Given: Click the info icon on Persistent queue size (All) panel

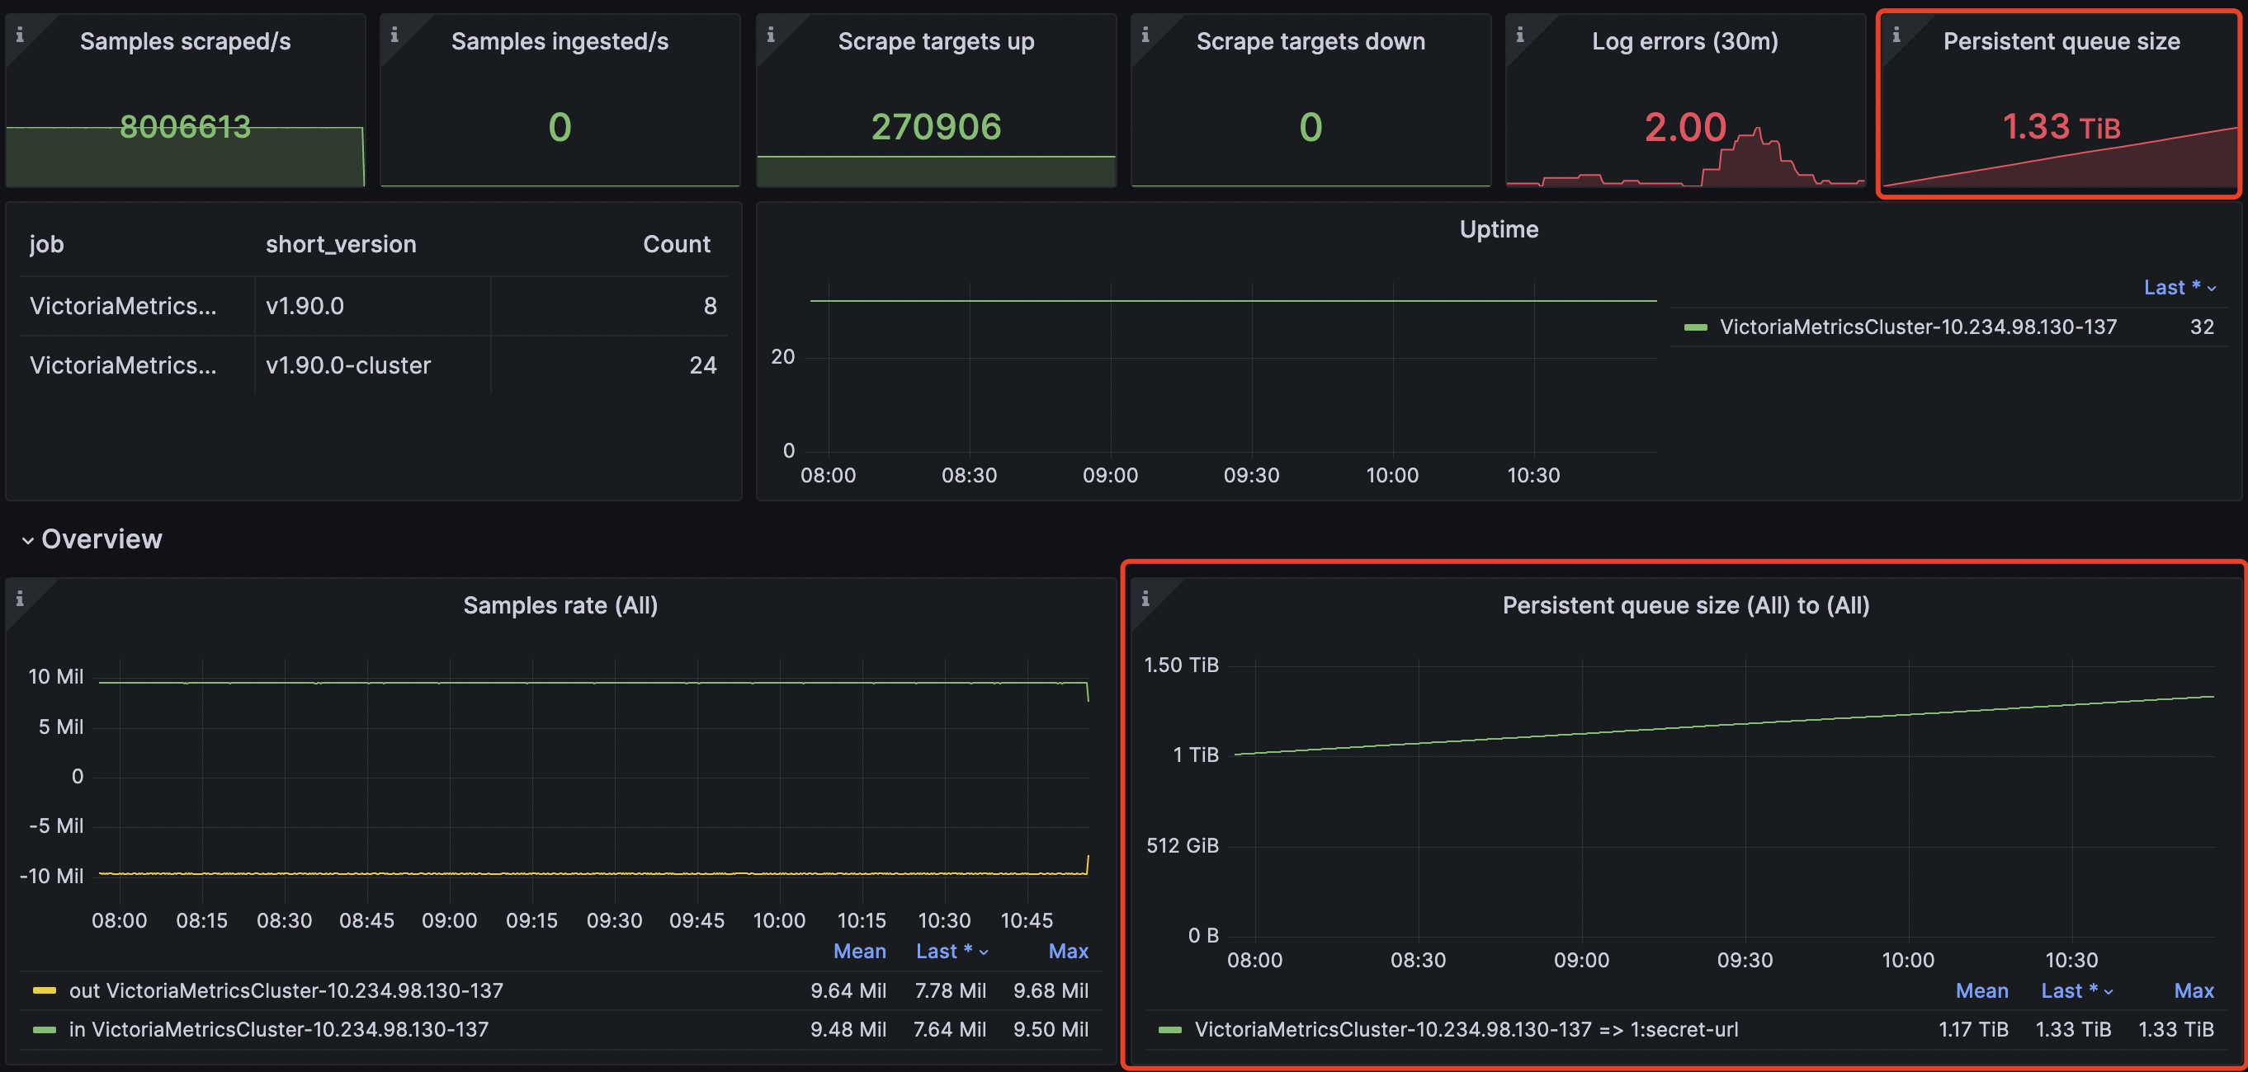Looking at the screenshot, I should point(1145,599).
